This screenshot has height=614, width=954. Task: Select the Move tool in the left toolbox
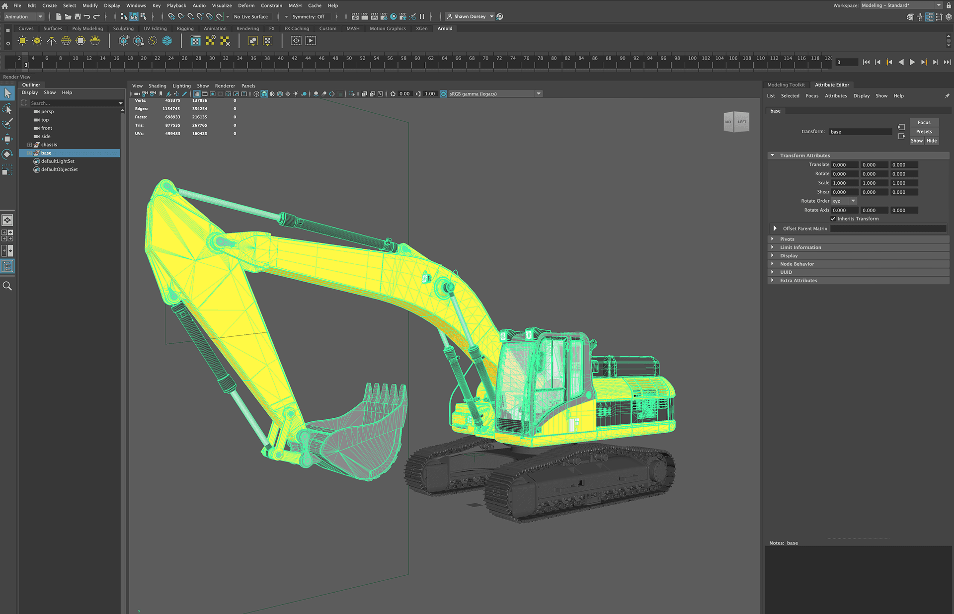tap(7, 140)
